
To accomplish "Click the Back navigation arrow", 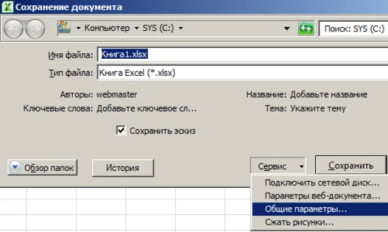I will click(x=13, y=29).
